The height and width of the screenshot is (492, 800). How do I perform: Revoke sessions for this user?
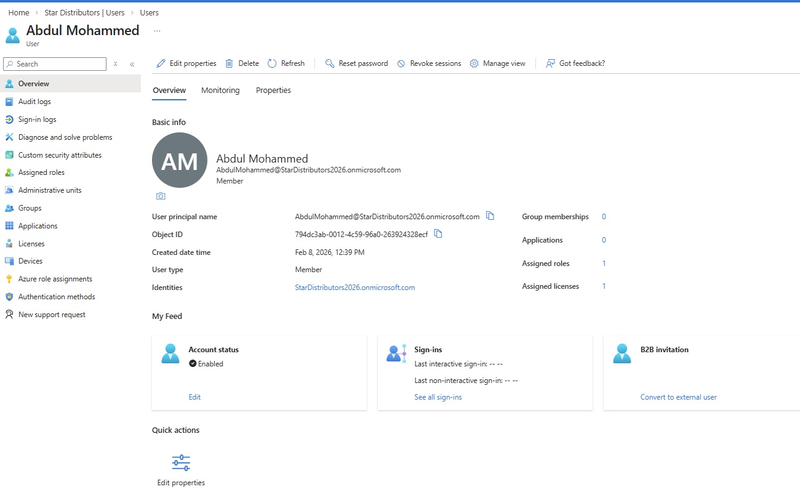pyautogui.click(x=429, y=63)
